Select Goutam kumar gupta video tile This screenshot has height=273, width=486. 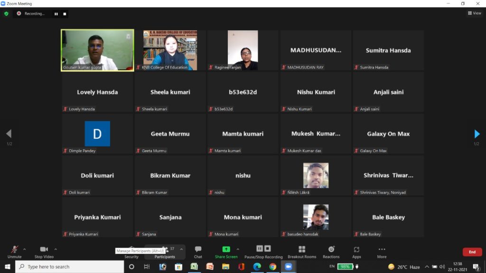click(x=97, y=50)
